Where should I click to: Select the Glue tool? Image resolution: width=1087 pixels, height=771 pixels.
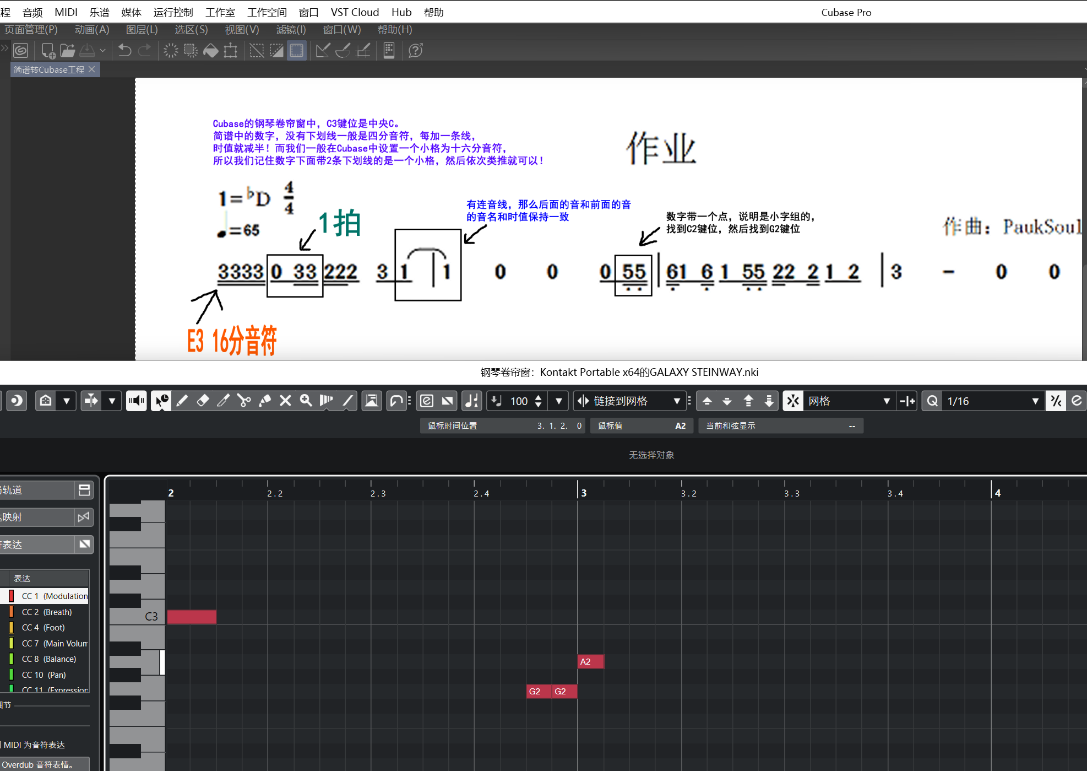tap(265, 401)
